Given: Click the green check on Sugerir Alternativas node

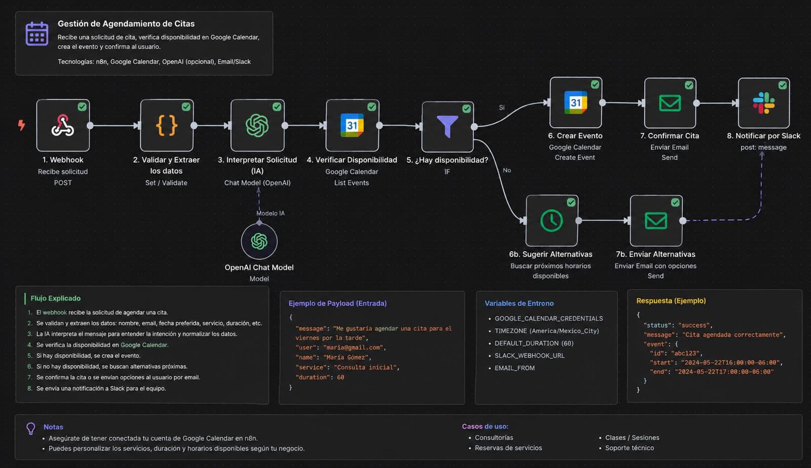Looking at the screenshot, I should (571, 202).
